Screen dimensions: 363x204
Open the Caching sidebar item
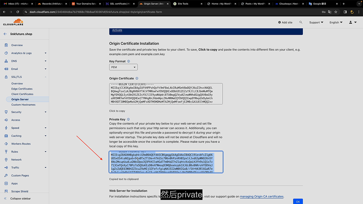point(16,136)
